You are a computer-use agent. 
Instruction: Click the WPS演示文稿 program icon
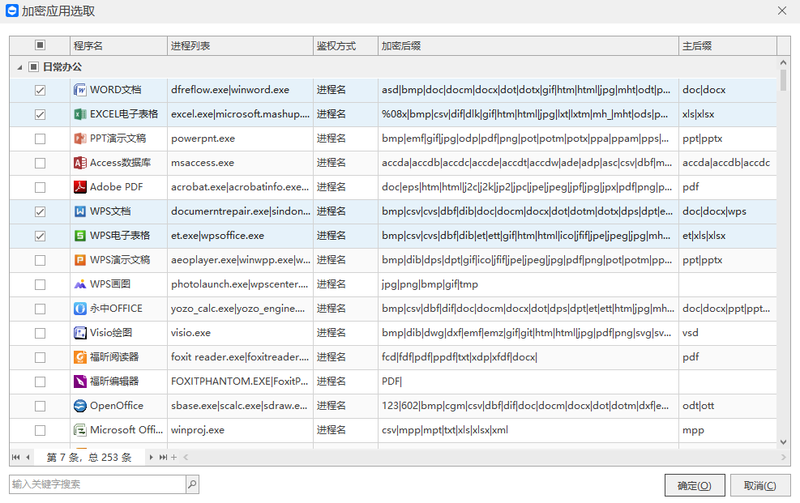(x=80, y=260)
